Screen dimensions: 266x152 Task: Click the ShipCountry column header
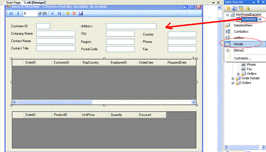click(94, 62)
